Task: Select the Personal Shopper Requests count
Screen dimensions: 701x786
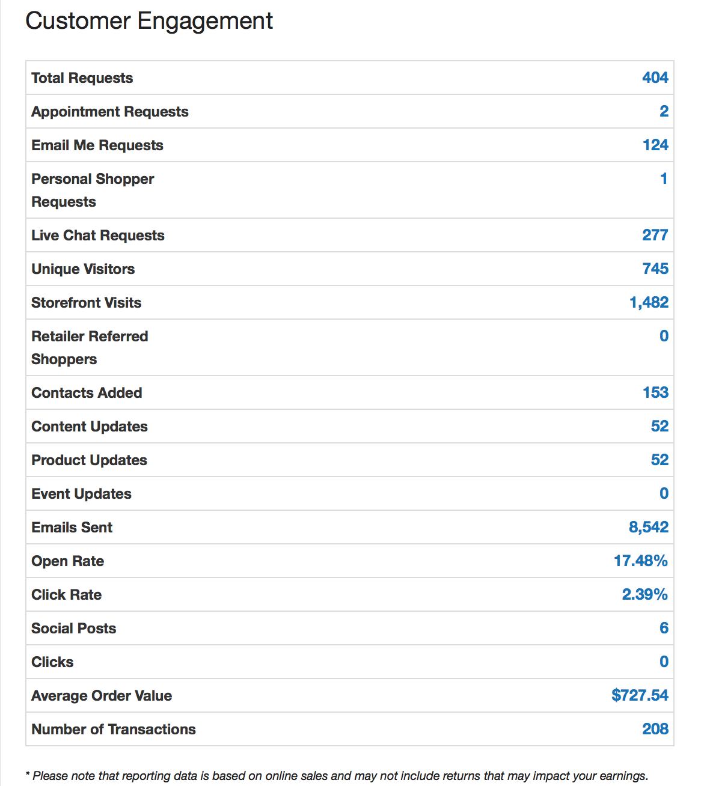Action: 664,178
